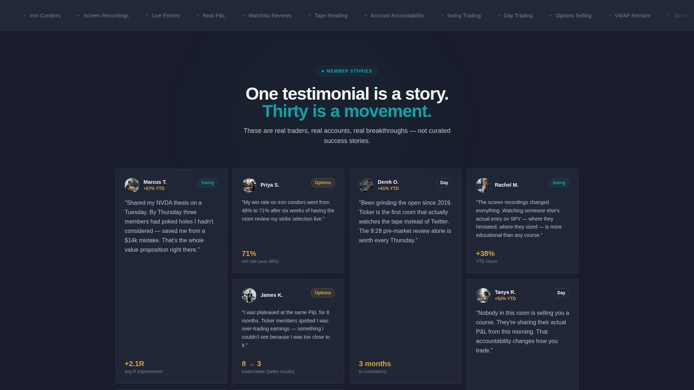Image resolution: width=694 pixels, height=390 pixels.
Task: Toggle the Swing tag on Marcus T.'s card
Action: click(207, 183)
